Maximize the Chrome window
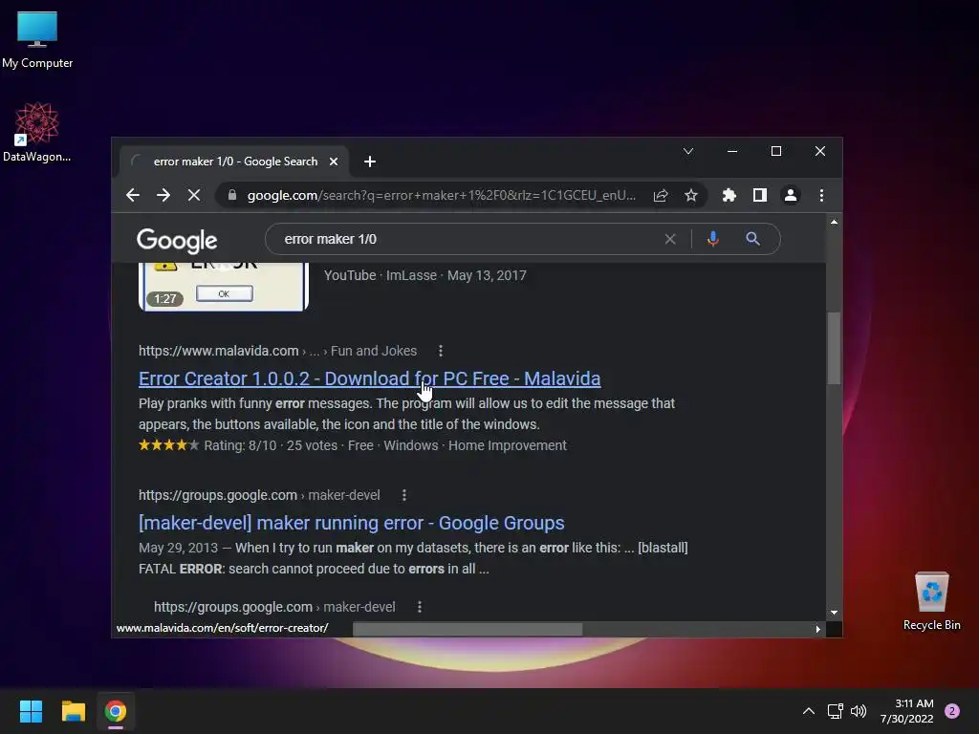This screenshot has width=979, height=734. pos(776,152)
